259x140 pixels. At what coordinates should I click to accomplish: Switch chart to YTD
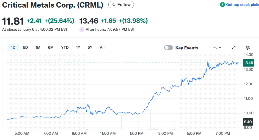tap(65, 47)
